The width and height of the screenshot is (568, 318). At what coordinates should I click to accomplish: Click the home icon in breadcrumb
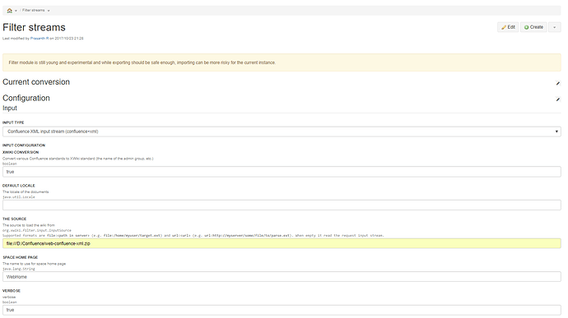pos(9,11)
